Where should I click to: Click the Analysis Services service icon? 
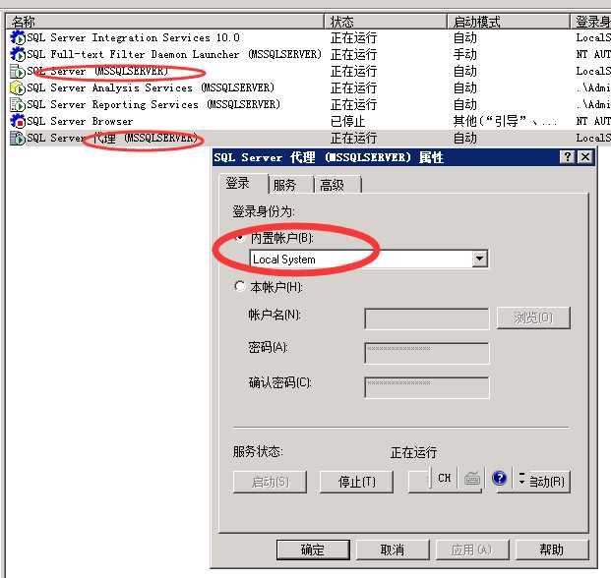pos(18,87)
